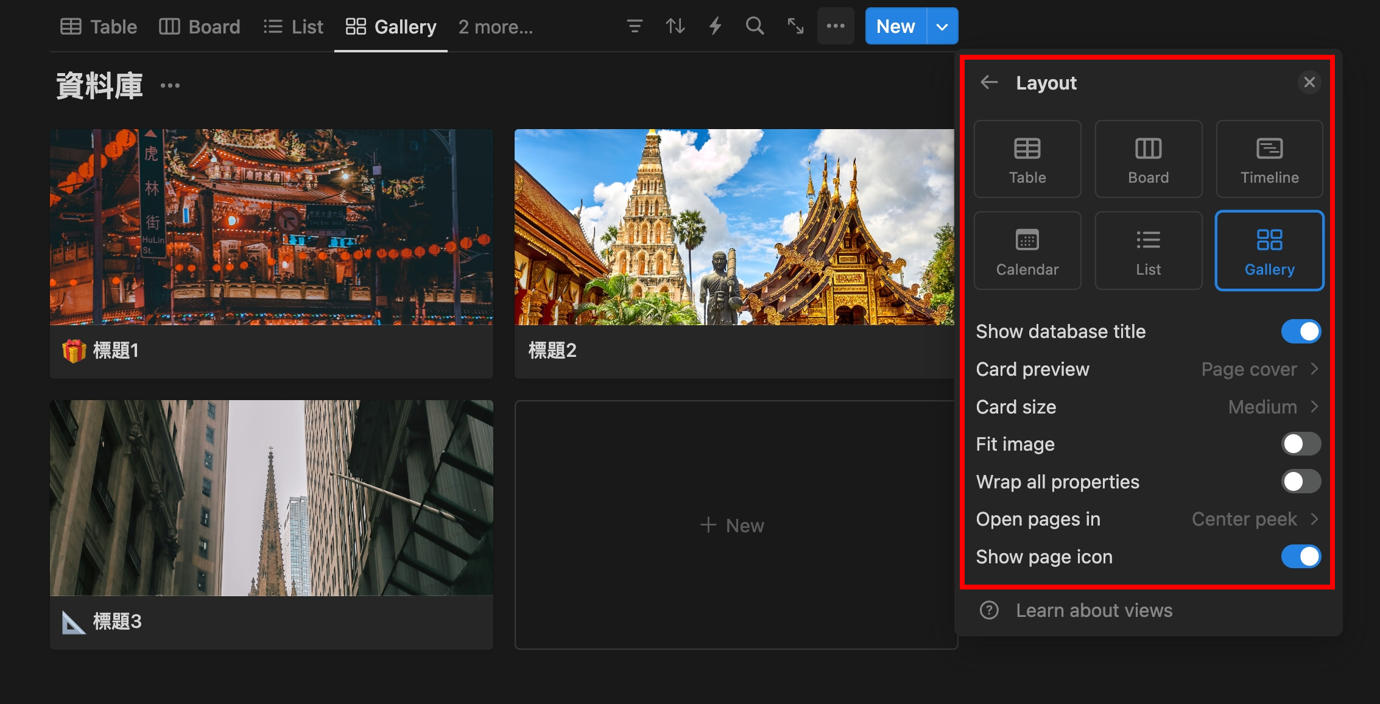Click the expand full page arrows icon
This screenshot has height=704, width=1380.
tap(795, 26)
